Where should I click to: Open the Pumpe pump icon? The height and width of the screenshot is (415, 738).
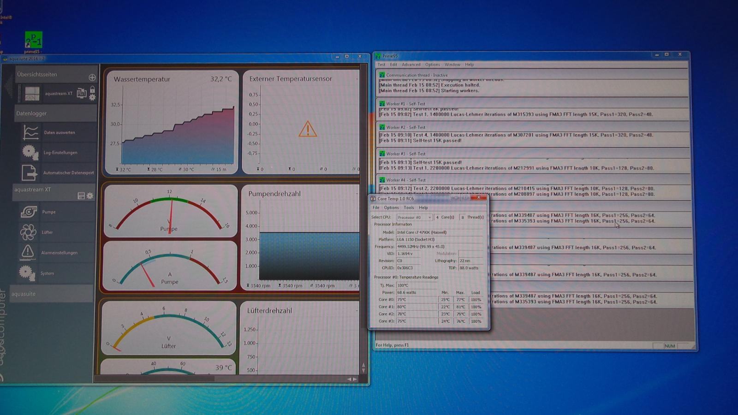(x=29, y=212)
